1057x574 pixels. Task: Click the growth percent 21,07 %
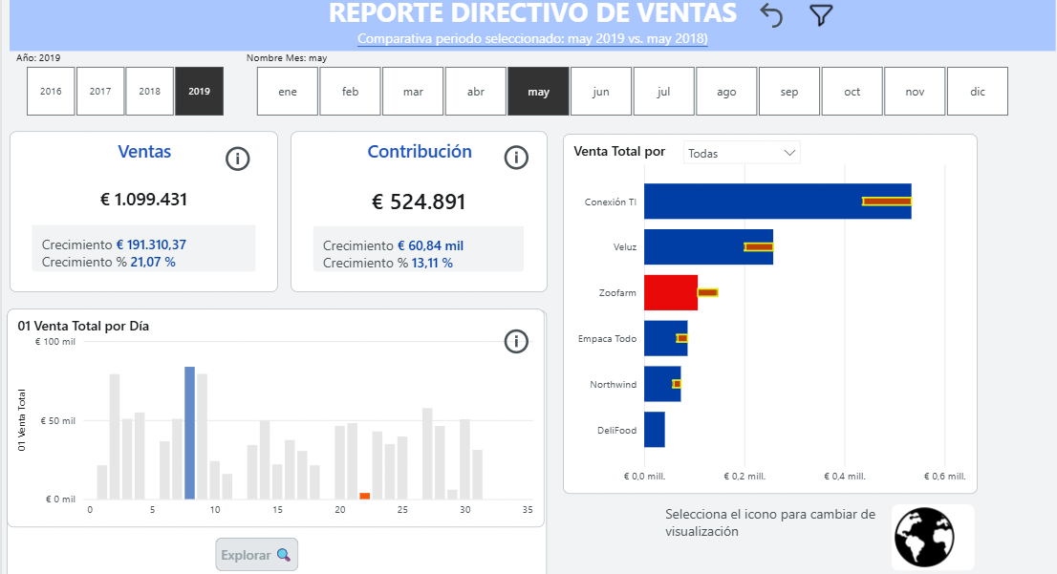153,262
